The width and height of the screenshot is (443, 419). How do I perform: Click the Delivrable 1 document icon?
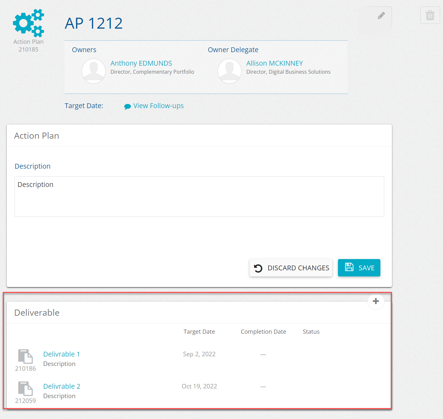coord(25,357)
